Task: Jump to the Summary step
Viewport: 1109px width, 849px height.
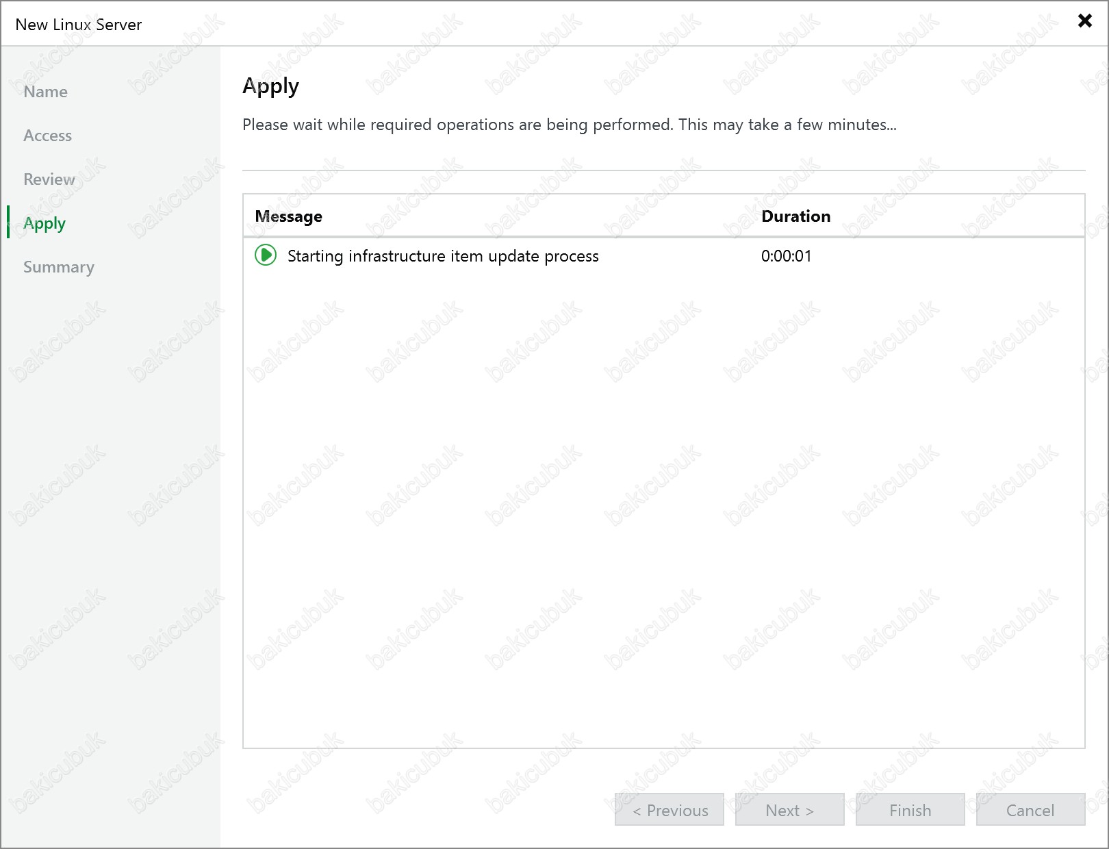Action: (59, 267)
